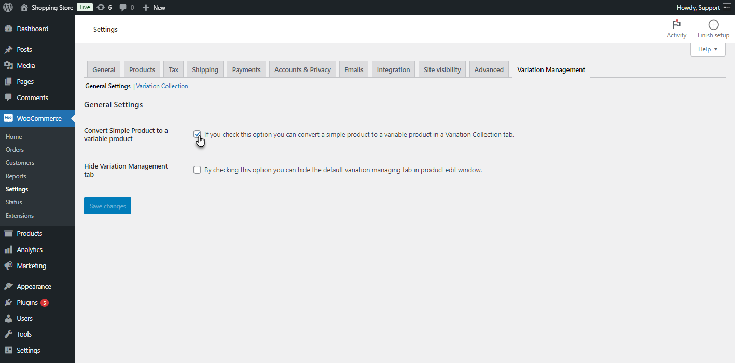Click the WordPress logo icon
The width and height of the screenshot is (735, 363).
(x=8, y=7)
